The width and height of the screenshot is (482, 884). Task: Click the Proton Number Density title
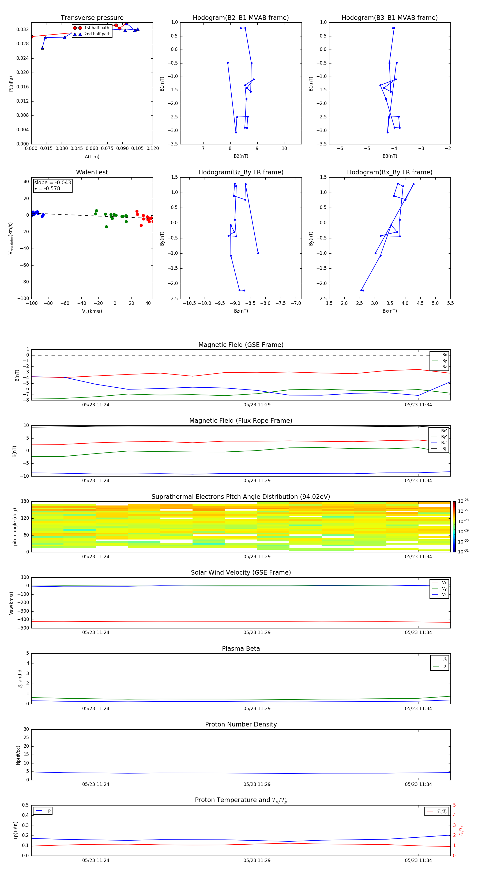pos(241,724)
